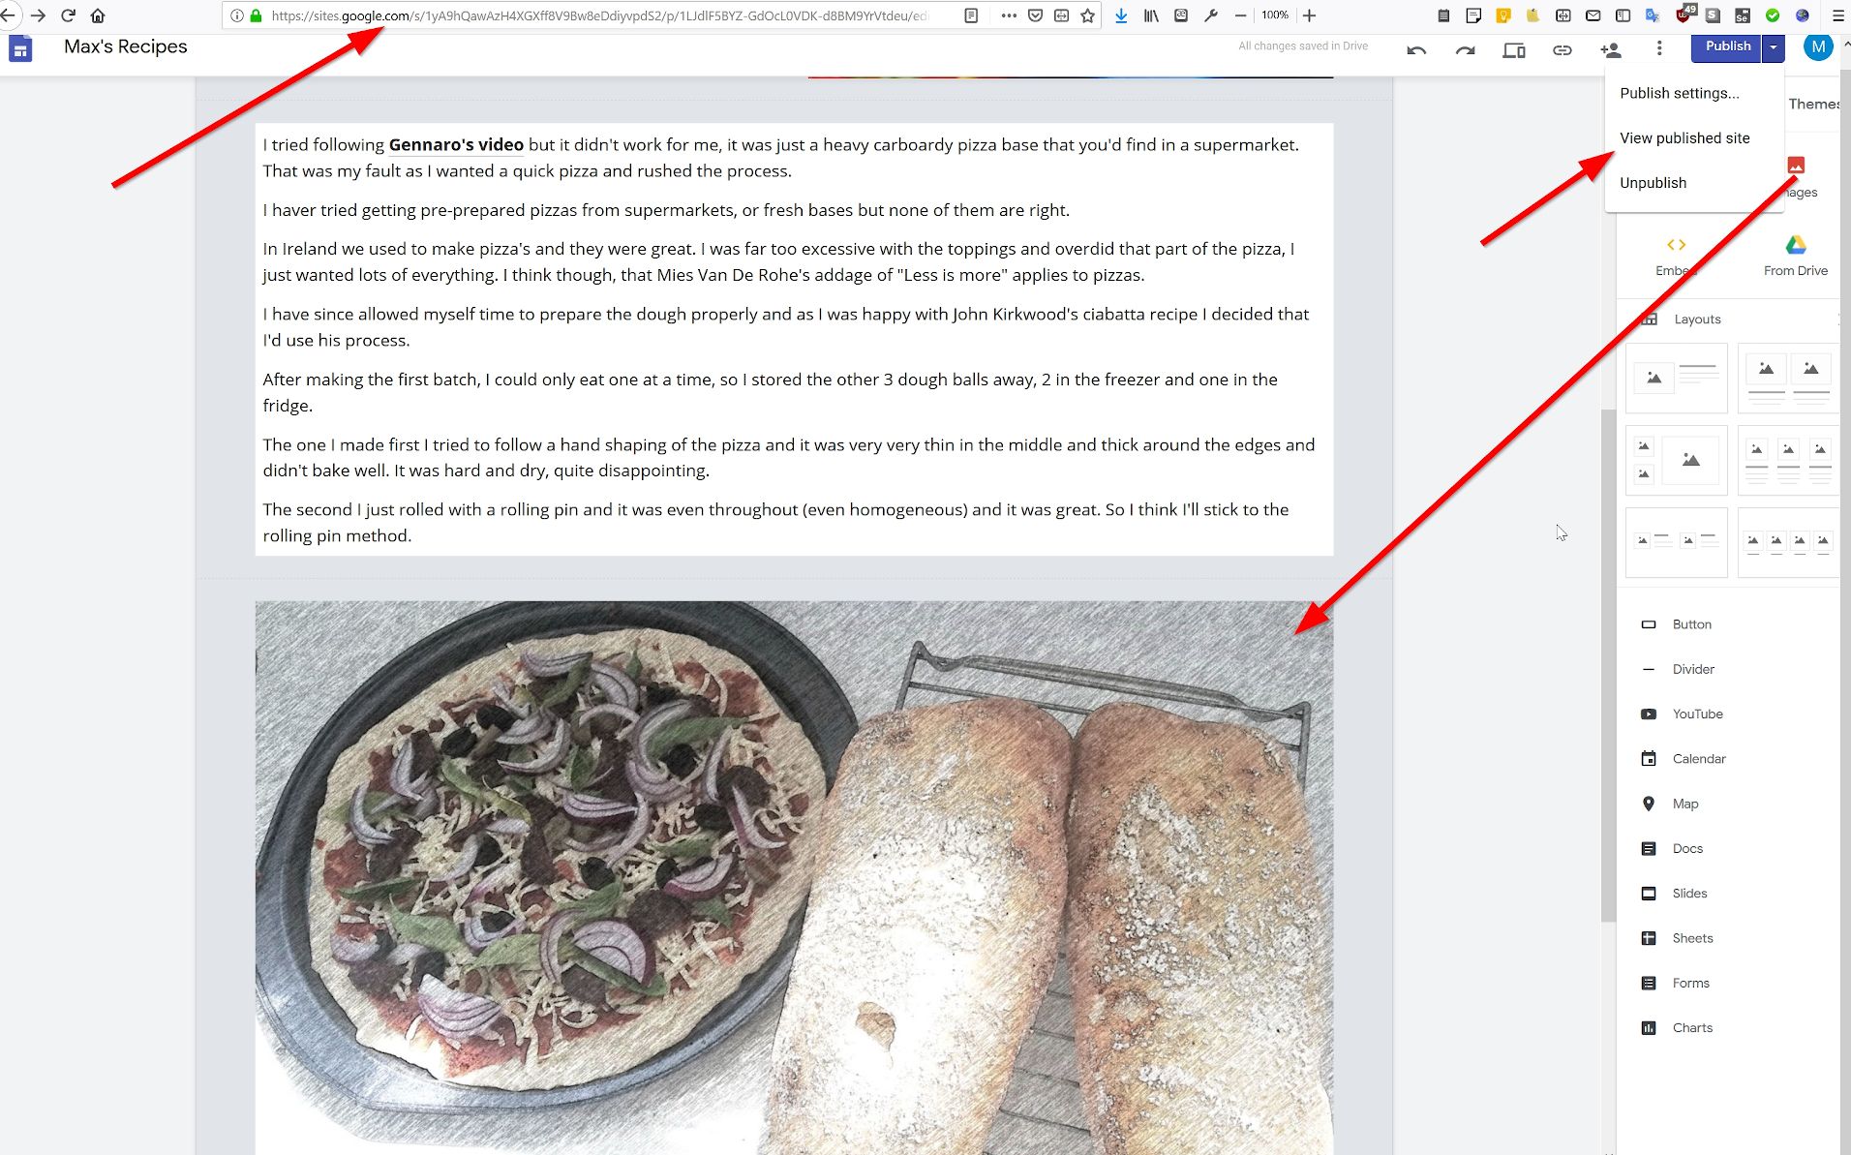
Task: Click the Undo arrow icon
Action: [1416, 50]
